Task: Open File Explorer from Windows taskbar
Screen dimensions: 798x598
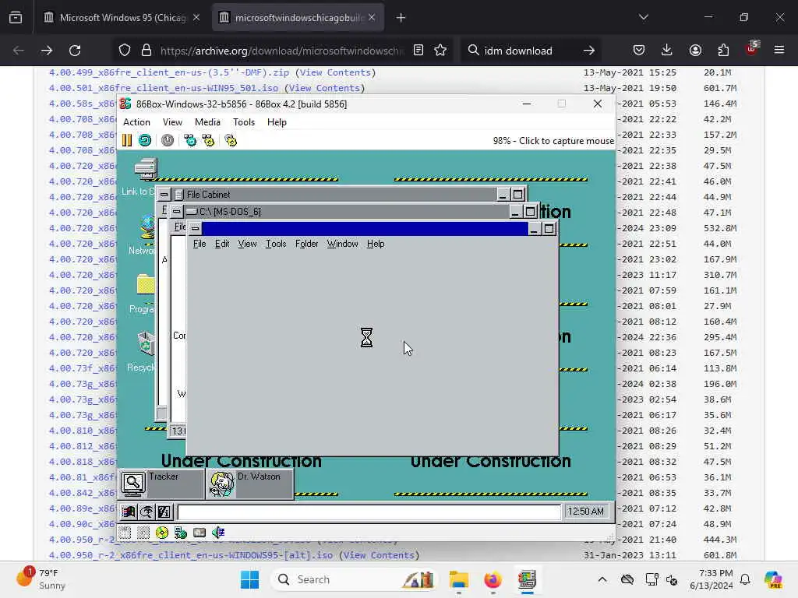Action: click(458, 579)
